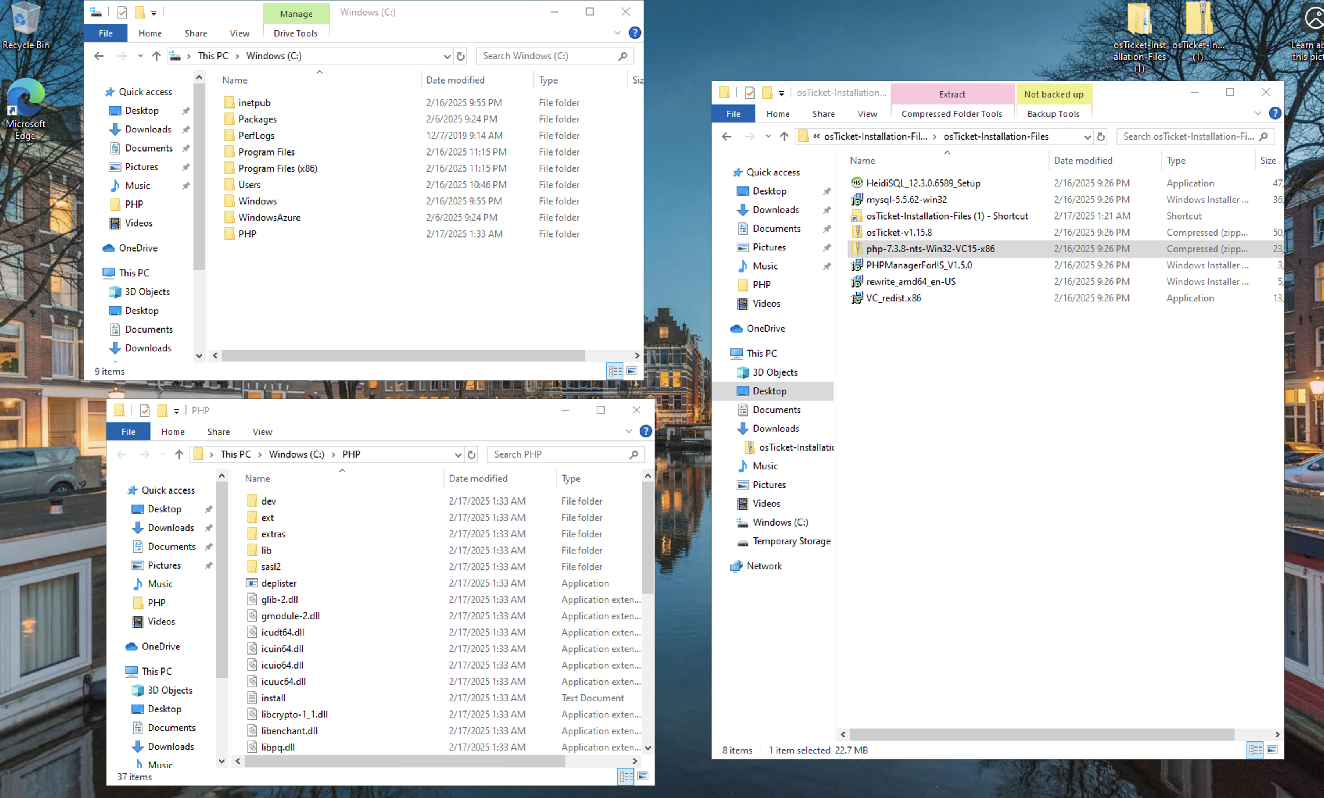Click horizontal scrollbar in osTicket file list
The image size is (1324, 798).
click(1041, 734)
